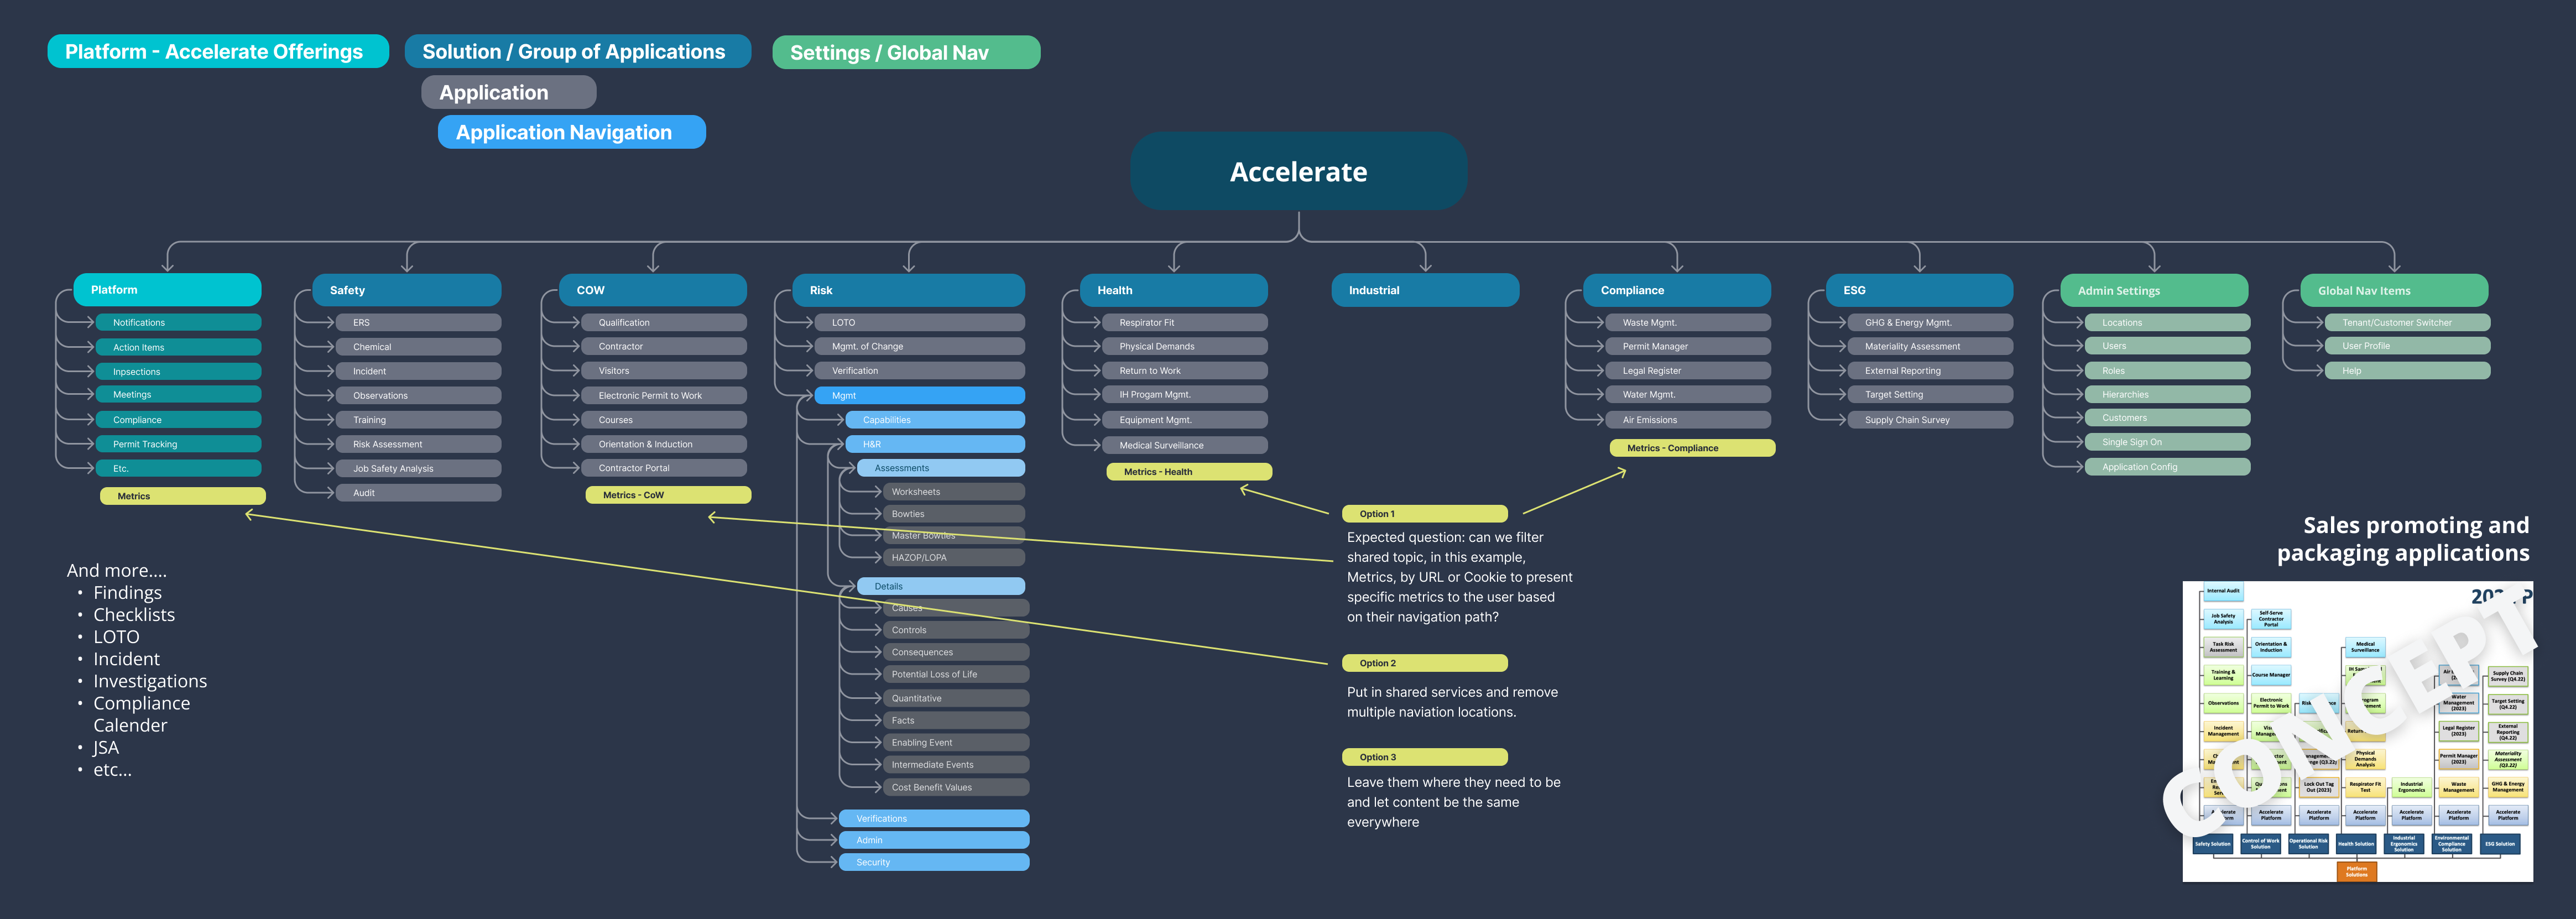Click the Permit Tracking node

coord(179,444)
